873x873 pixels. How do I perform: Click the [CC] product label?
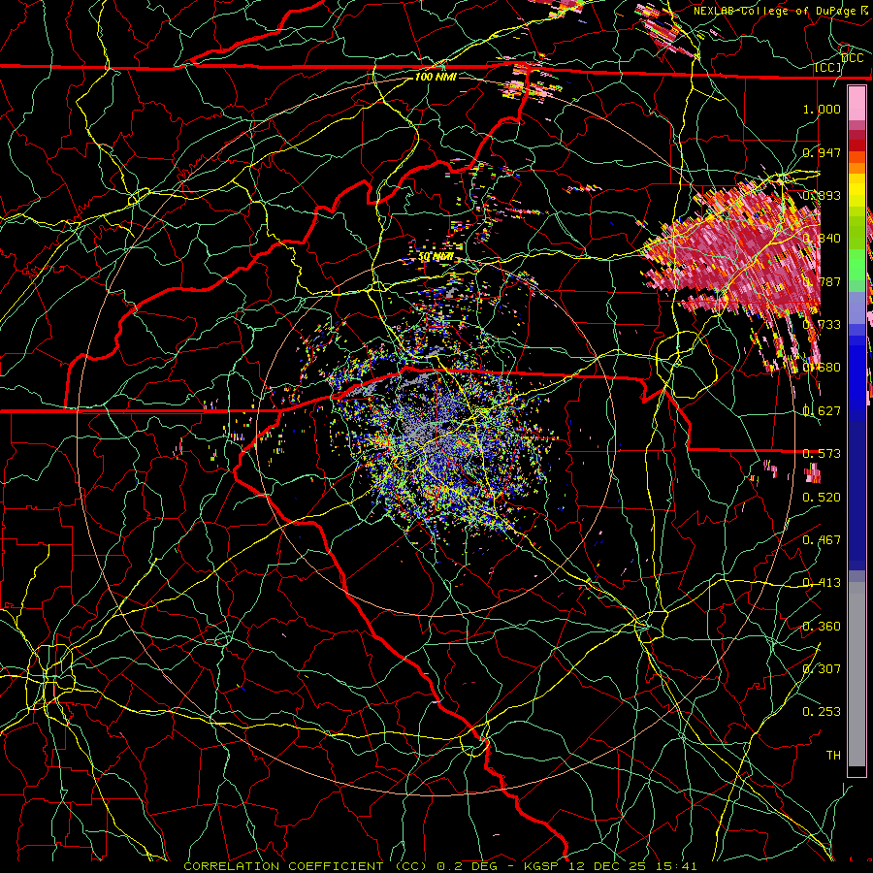click(x=827, y=68)
